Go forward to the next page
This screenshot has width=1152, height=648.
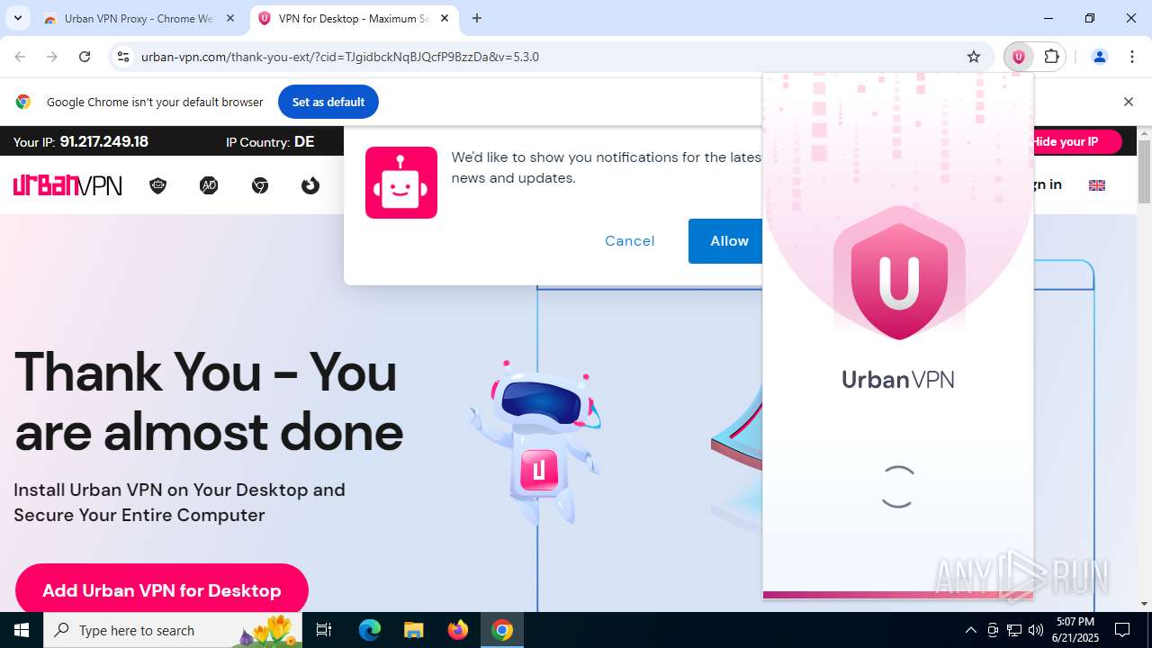(52, 57)
